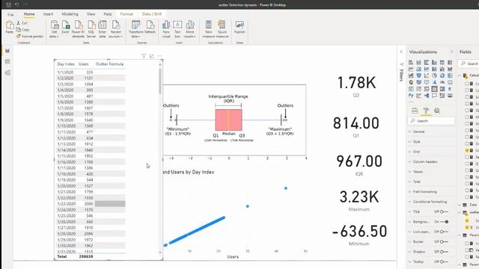This screenshot has height=269, width=479.
Task: Click the Cut command
Action: pos(22,23)
